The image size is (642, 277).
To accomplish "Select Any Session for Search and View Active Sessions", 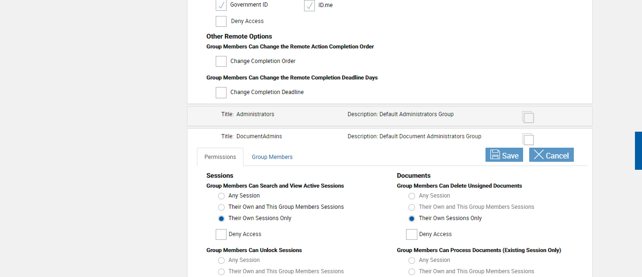I will [x=221, y=196].
